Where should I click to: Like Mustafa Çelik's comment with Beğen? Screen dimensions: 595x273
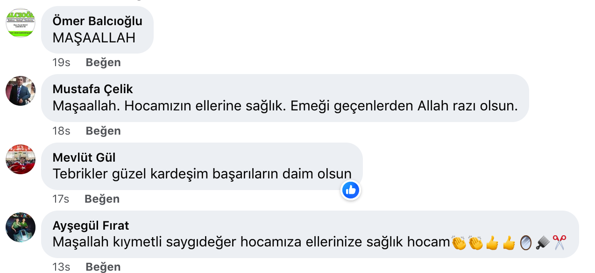(103, 131)
